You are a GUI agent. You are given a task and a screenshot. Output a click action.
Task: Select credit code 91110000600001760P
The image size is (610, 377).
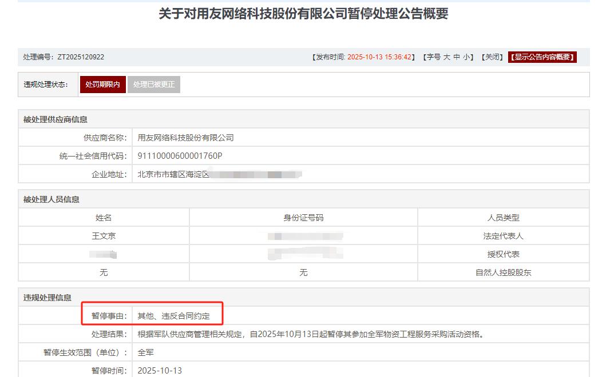coord(180,156)
